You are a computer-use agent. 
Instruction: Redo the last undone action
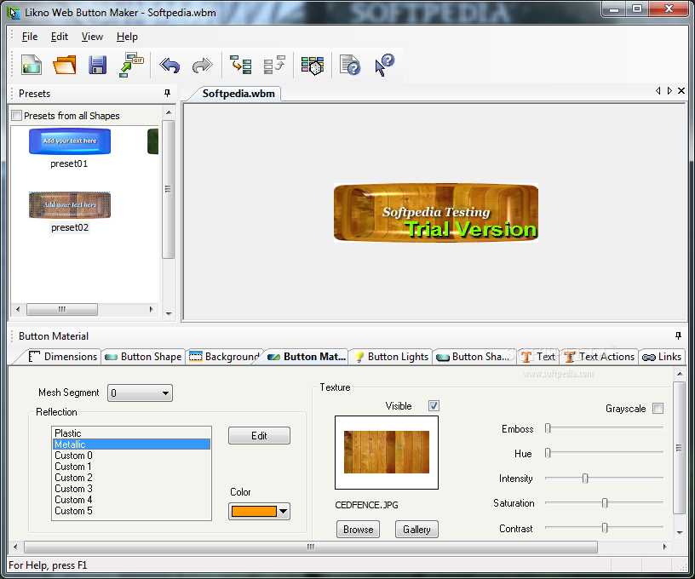click(x=202, y=65)
